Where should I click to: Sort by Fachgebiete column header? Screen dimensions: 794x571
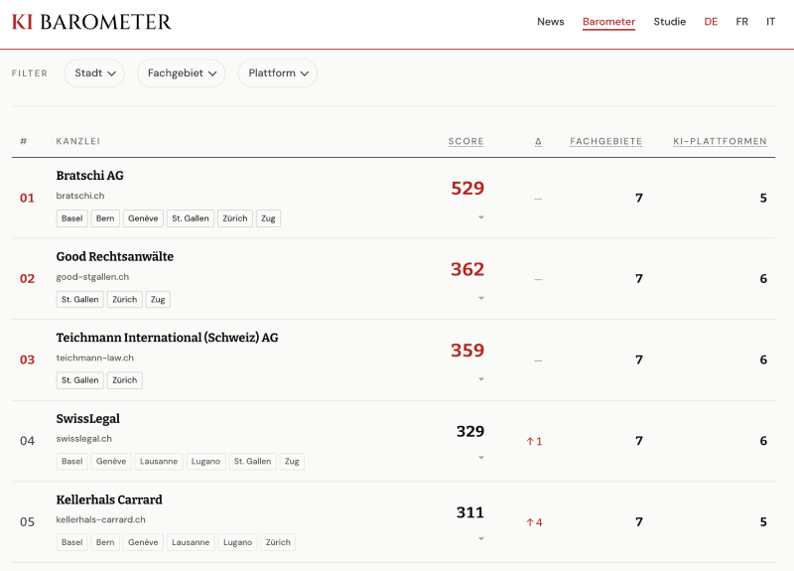(x=606, y=141)
